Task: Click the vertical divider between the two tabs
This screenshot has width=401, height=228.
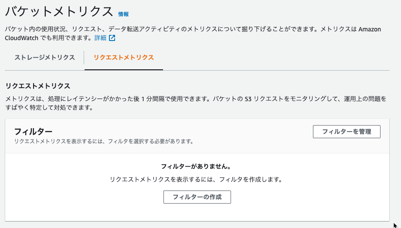Action: 84,58
